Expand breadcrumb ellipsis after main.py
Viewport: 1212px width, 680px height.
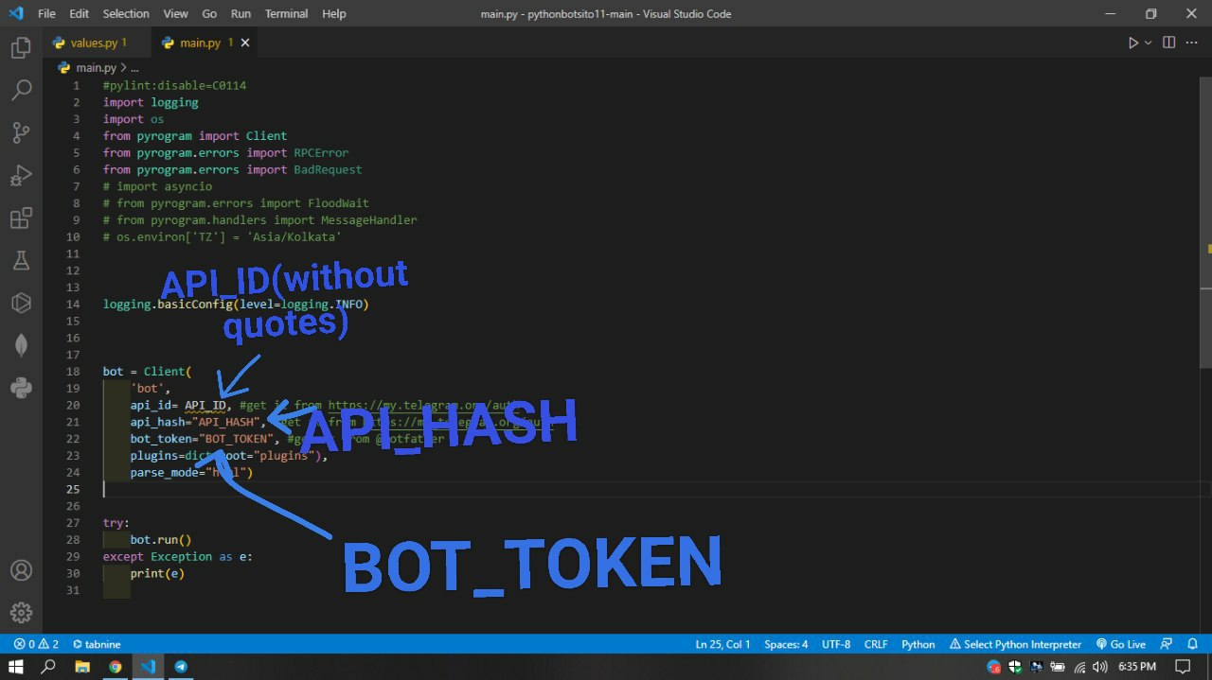(x=134, y=68)
